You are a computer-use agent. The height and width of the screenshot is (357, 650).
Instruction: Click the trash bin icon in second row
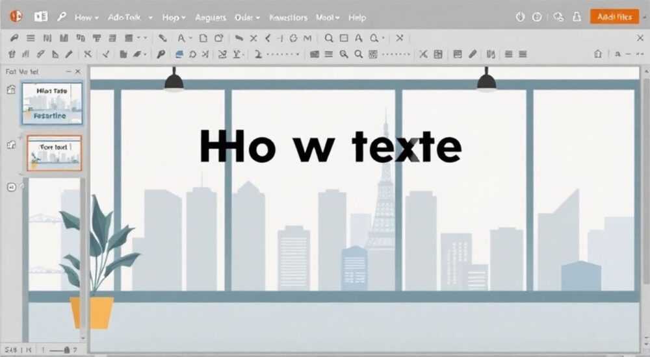click(12, 54)
